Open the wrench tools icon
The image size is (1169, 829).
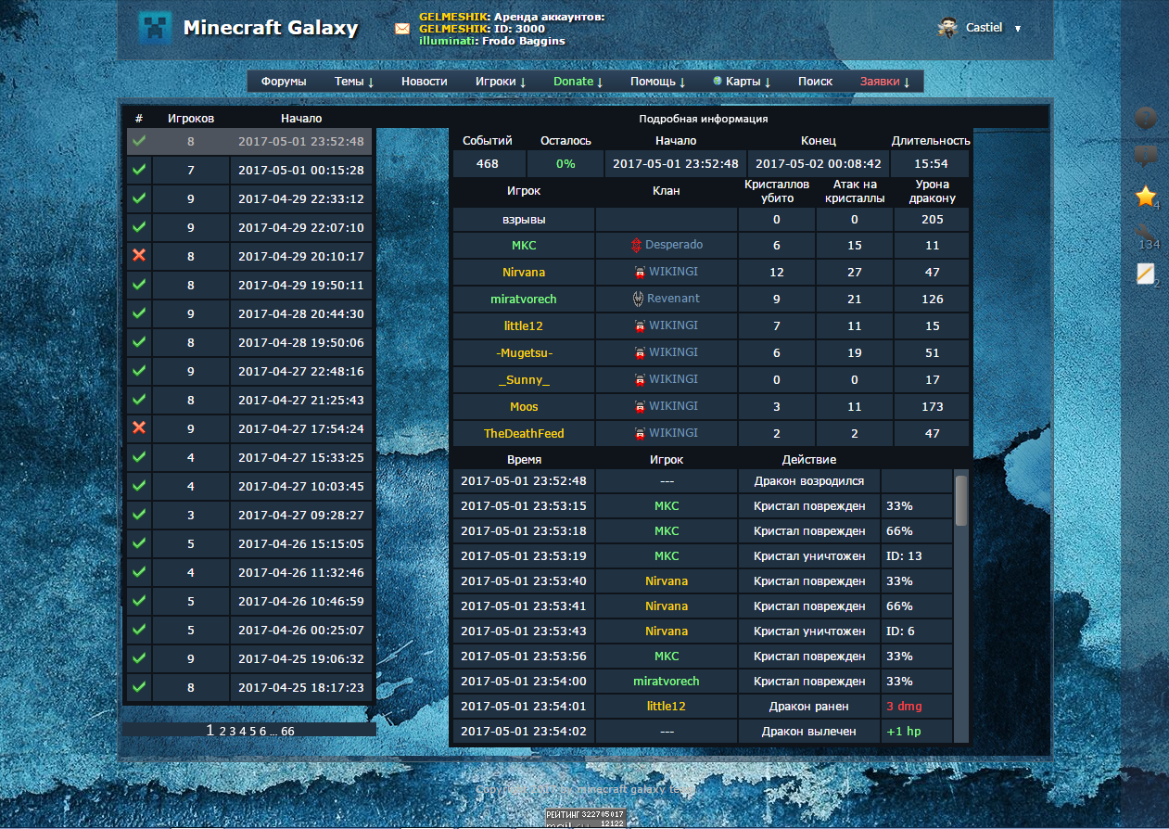pyautogui.click(x=1146, y=234)
